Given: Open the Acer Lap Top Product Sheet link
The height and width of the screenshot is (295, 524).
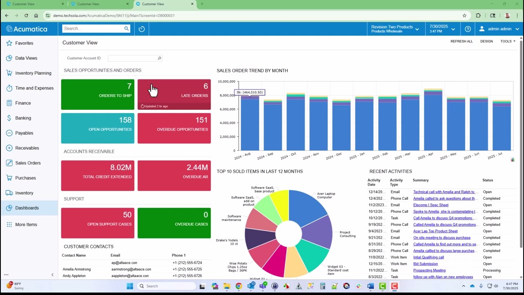Looking at the screenshot, I should (435, 231).
